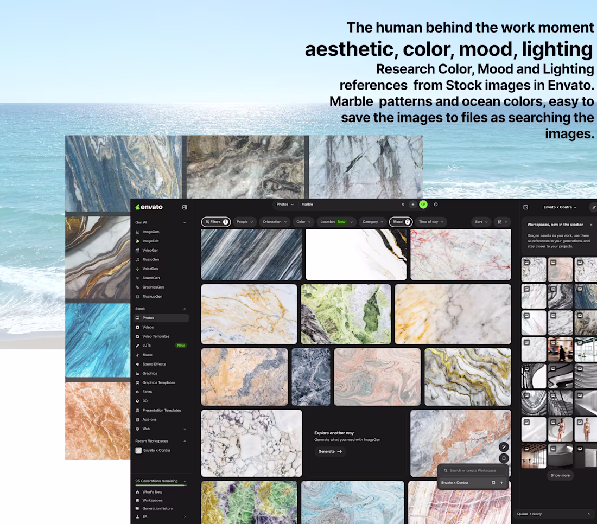Open the Orientation filter dropdown
597x524 pixels.
click(275, 222)
